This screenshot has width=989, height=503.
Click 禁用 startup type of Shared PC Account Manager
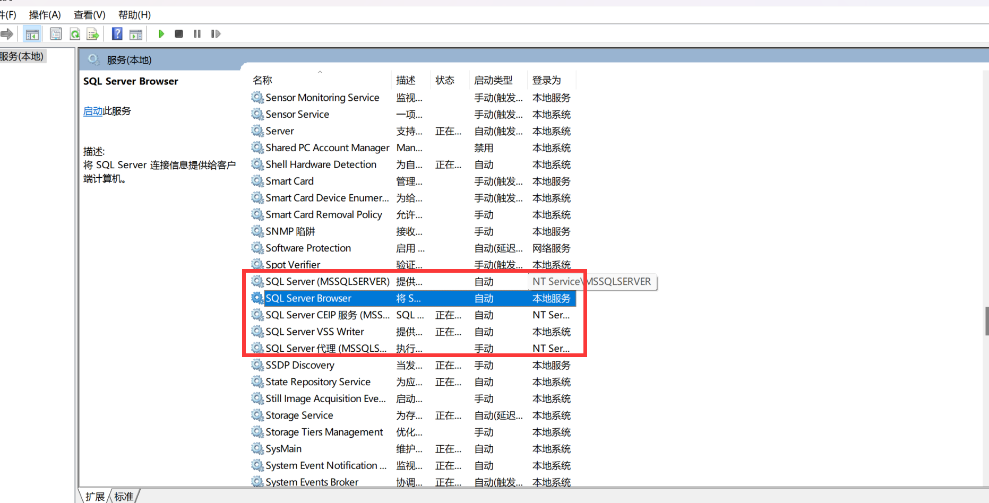484,148
